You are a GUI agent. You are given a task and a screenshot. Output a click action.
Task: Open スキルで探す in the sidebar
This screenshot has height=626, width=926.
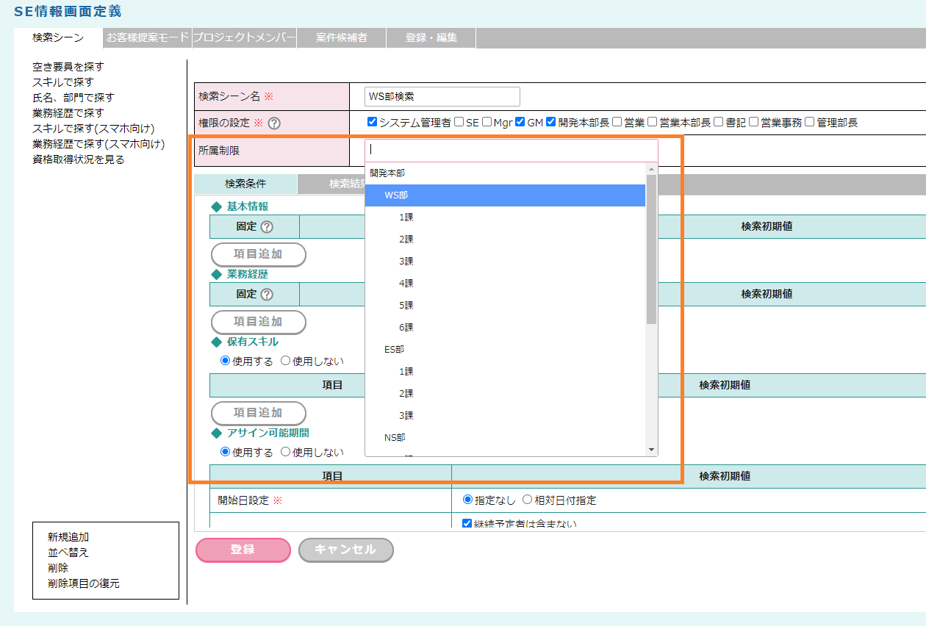(63, 82)
